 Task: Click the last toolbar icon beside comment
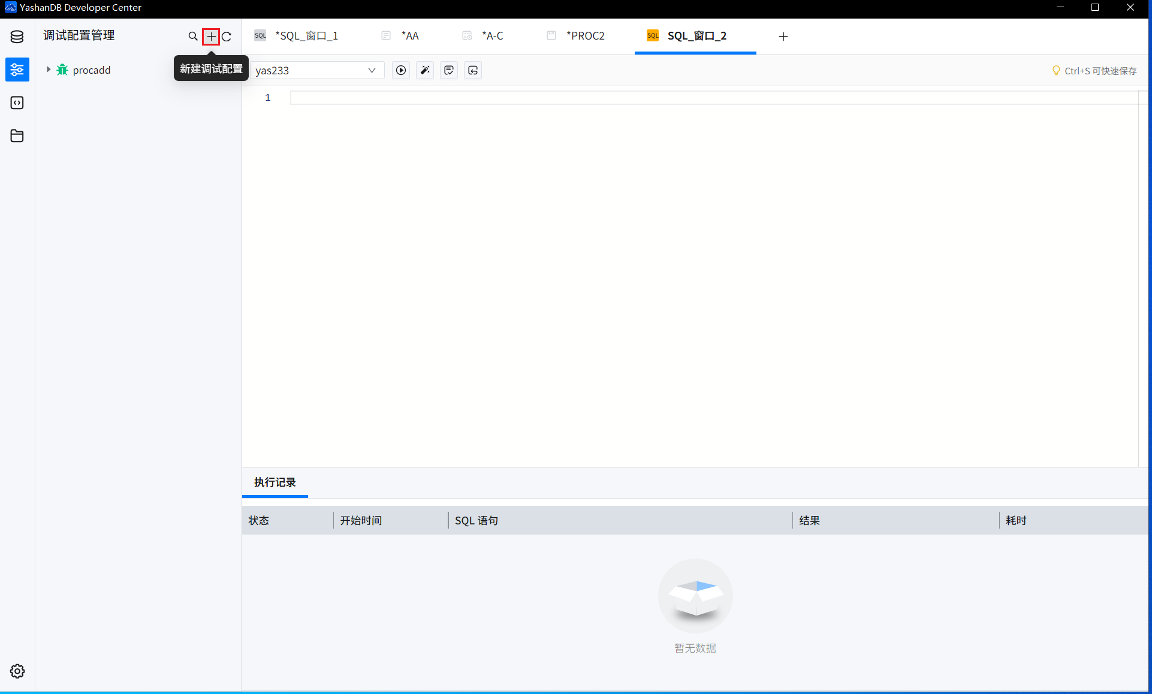coord(473,70)
